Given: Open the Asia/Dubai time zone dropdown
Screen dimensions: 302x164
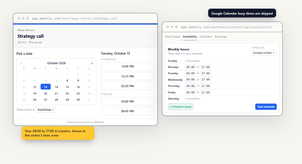Looking at the screenshot, I should [46, 110].
